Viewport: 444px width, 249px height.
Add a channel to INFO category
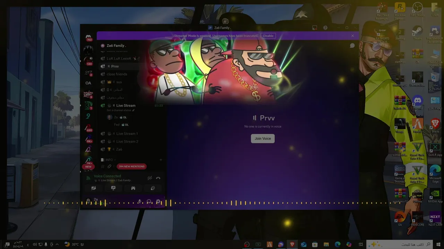(x=161, y=160)
